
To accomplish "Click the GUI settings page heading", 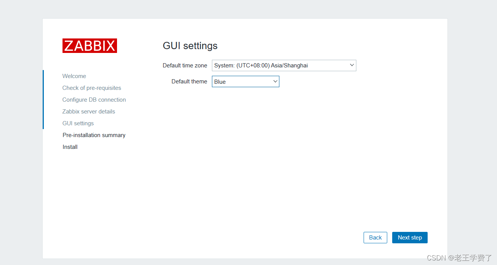I will coord(190,46).
